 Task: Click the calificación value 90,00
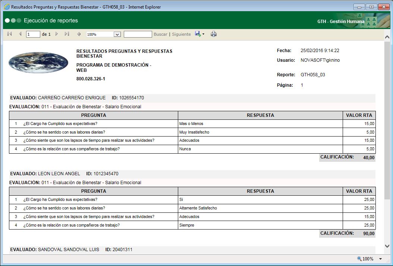369,234
